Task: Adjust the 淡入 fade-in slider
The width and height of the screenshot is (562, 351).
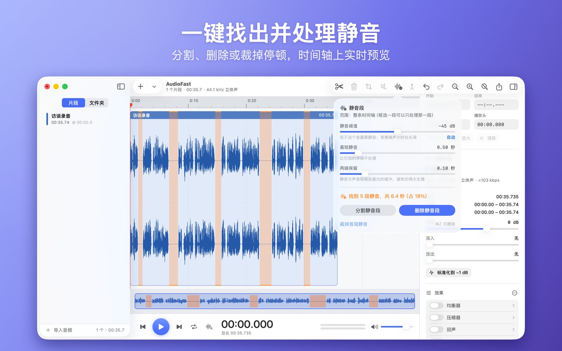Action: click(x=472, y=245)
